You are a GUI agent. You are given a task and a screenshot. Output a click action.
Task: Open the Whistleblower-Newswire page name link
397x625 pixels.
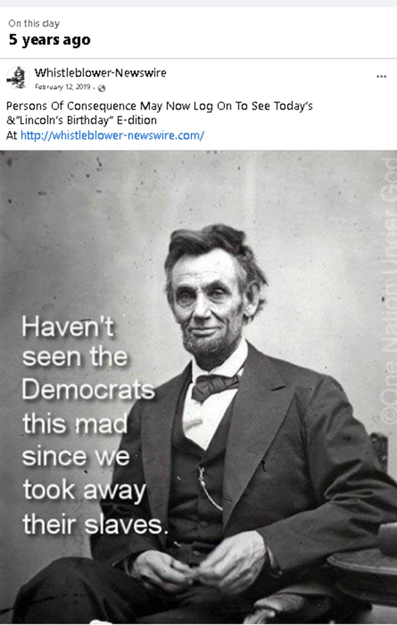point(100,73)
